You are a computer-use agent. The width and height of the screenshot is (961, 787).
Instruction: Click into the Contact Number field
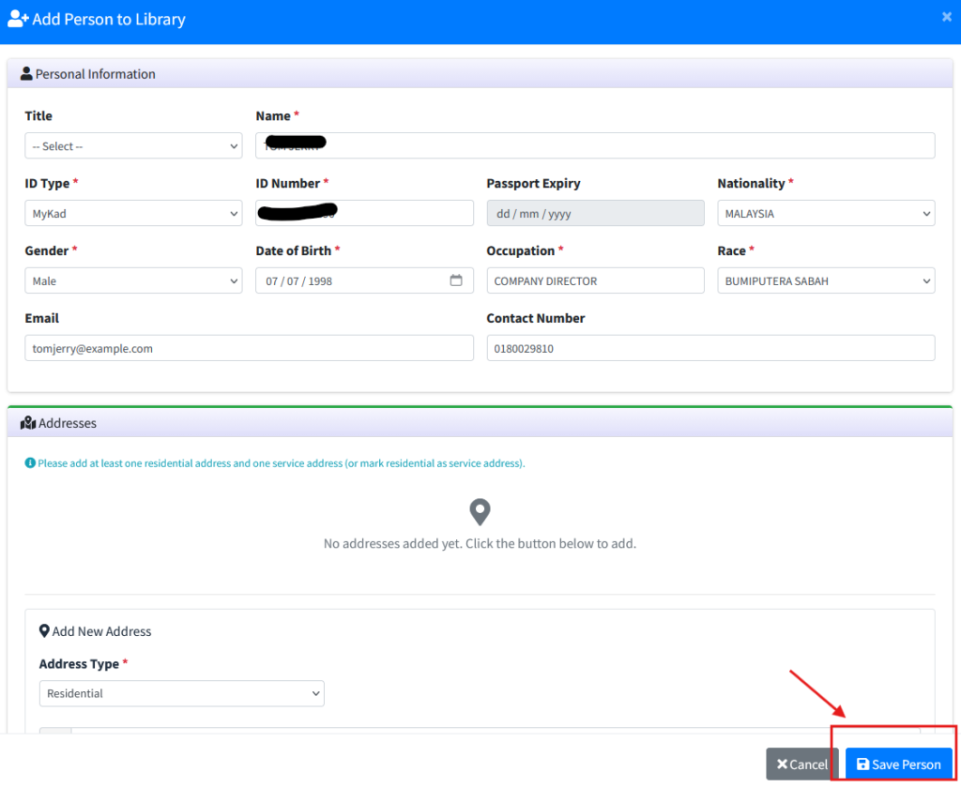click(x=711, y=348)
